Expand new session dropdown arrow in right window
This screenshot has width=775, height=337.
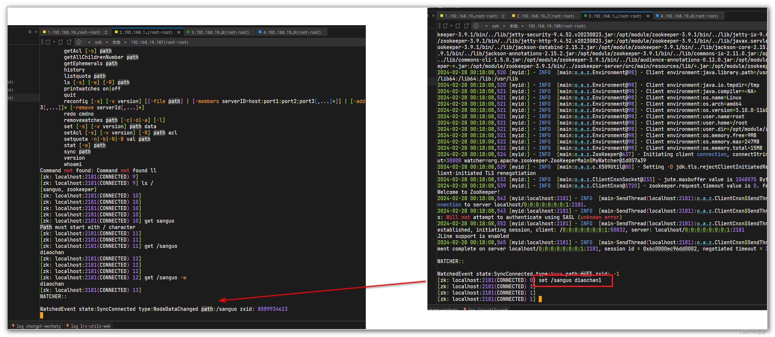pos(451,26)
